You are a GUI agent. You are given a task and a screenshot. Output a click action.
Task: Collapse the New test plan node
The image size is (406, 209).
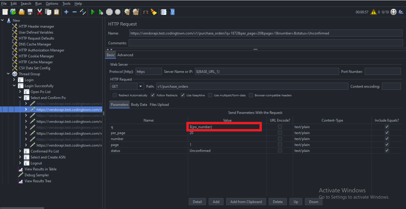[x=3, y=21]
